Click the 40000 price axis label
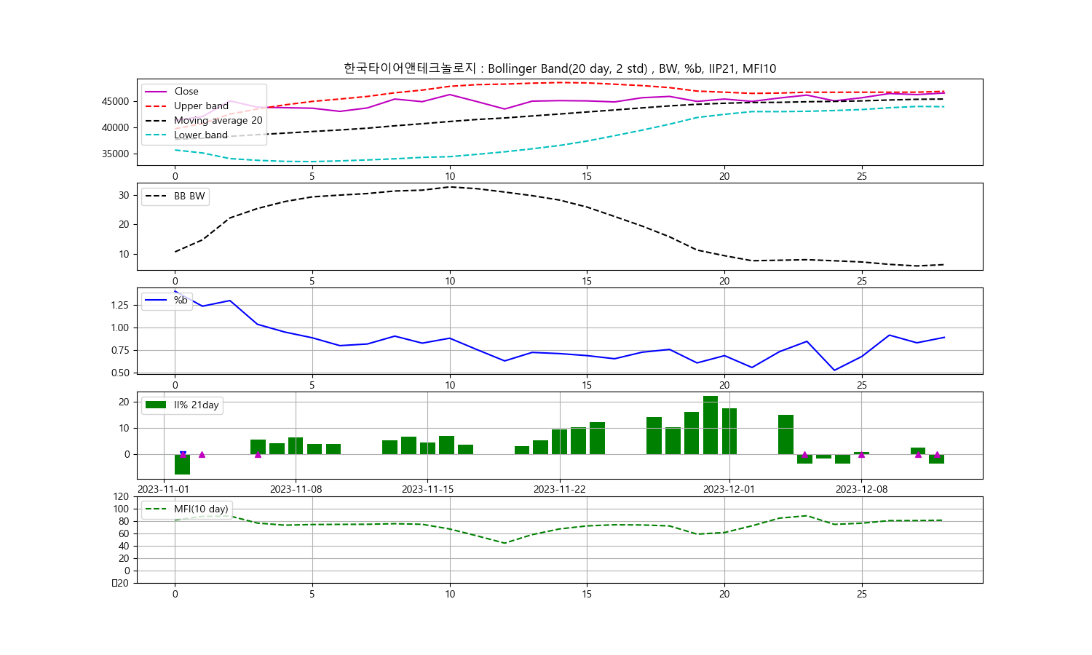The height and width of the screenshot is (655, 1092). pyautogui.click(x=115, y=127)
